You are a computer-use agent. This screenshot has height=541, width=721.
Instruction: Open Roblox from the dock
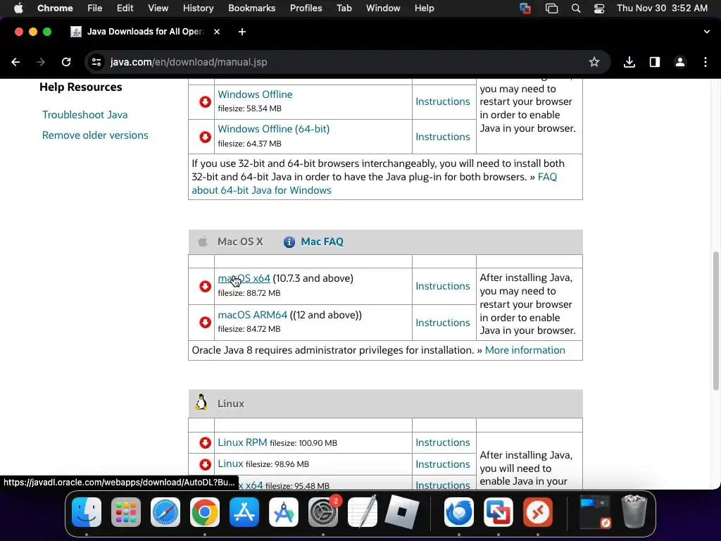tap(401, 512)
